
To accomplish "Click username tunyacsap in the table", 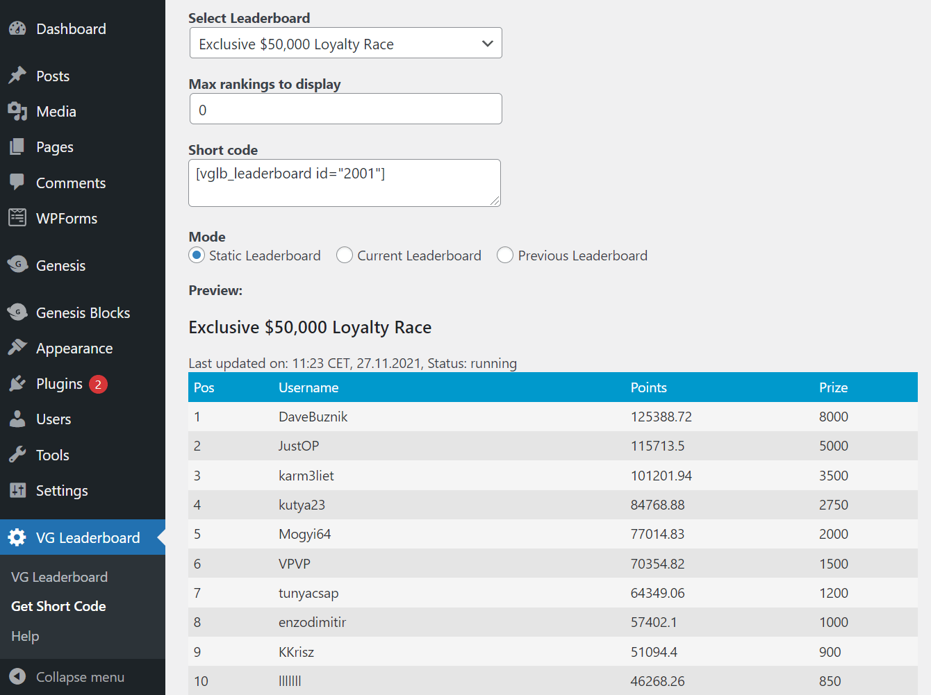I will pyautogui.click(x=308, y=593).
